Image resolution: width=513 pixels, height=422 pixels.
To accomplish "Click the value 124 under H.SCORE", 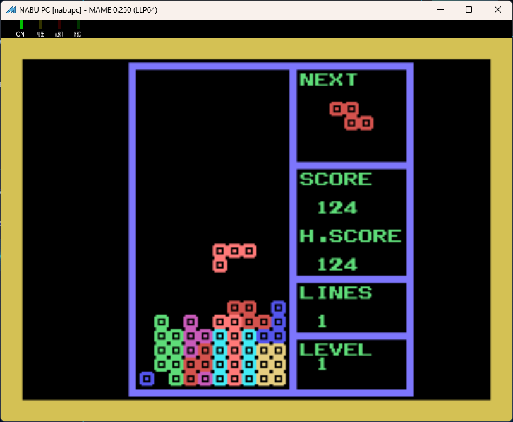I will click(x=337, y=264).
